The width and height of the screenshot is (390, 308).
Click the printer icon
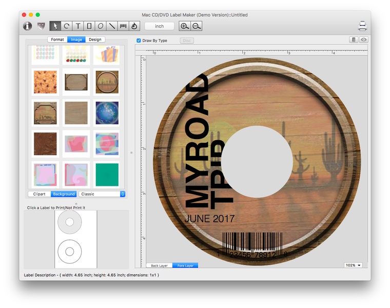(362, 26)
